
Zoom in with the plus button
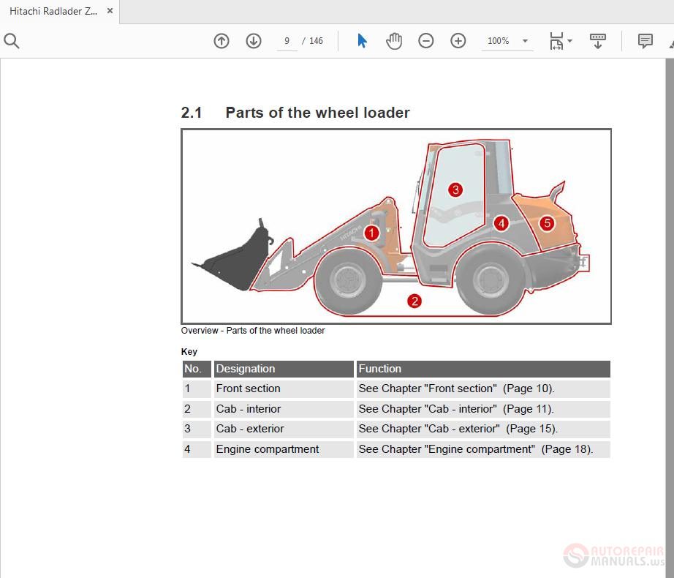(458, 41)
